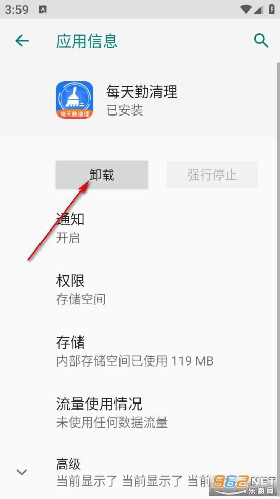This screenshot has width=280, height=499.
Task: Click the 卸载 uninstall button
Action: [x=102, y=175]
